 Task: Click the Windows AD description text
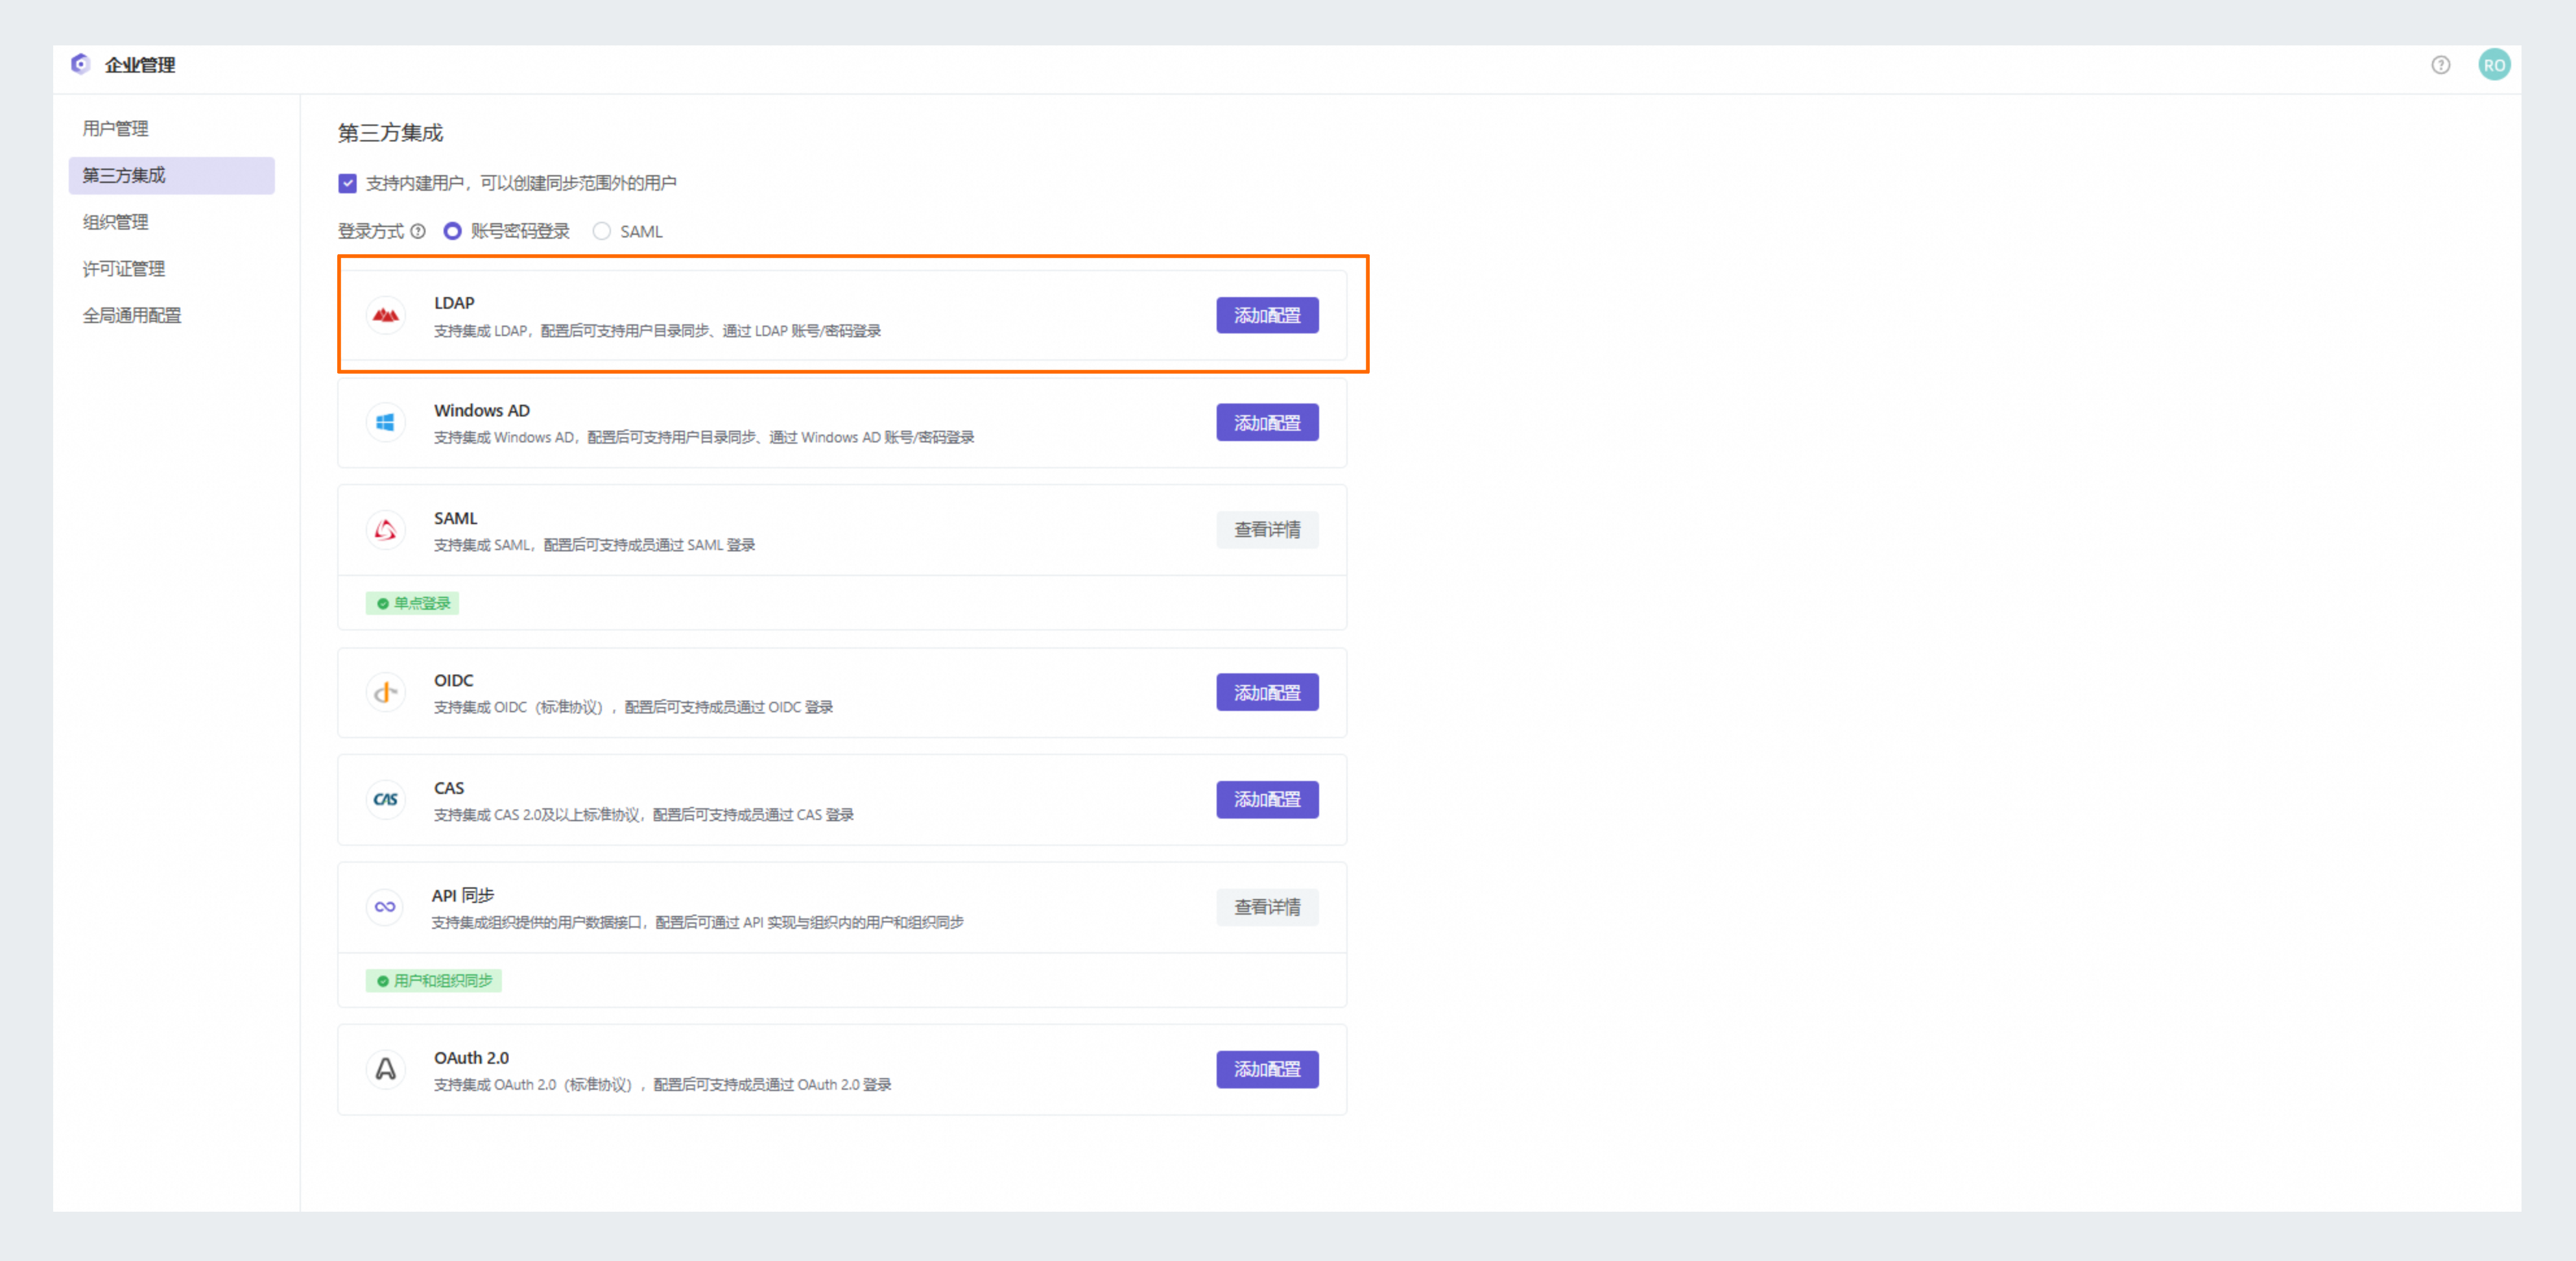pyautogui.click(x=704, y=438)
